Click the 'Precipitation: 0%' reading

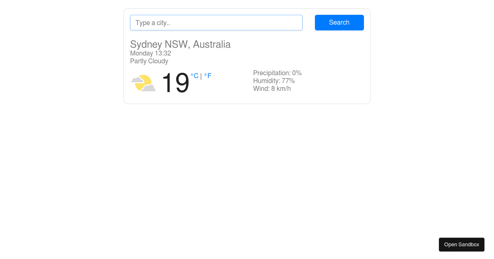point(277,73)
